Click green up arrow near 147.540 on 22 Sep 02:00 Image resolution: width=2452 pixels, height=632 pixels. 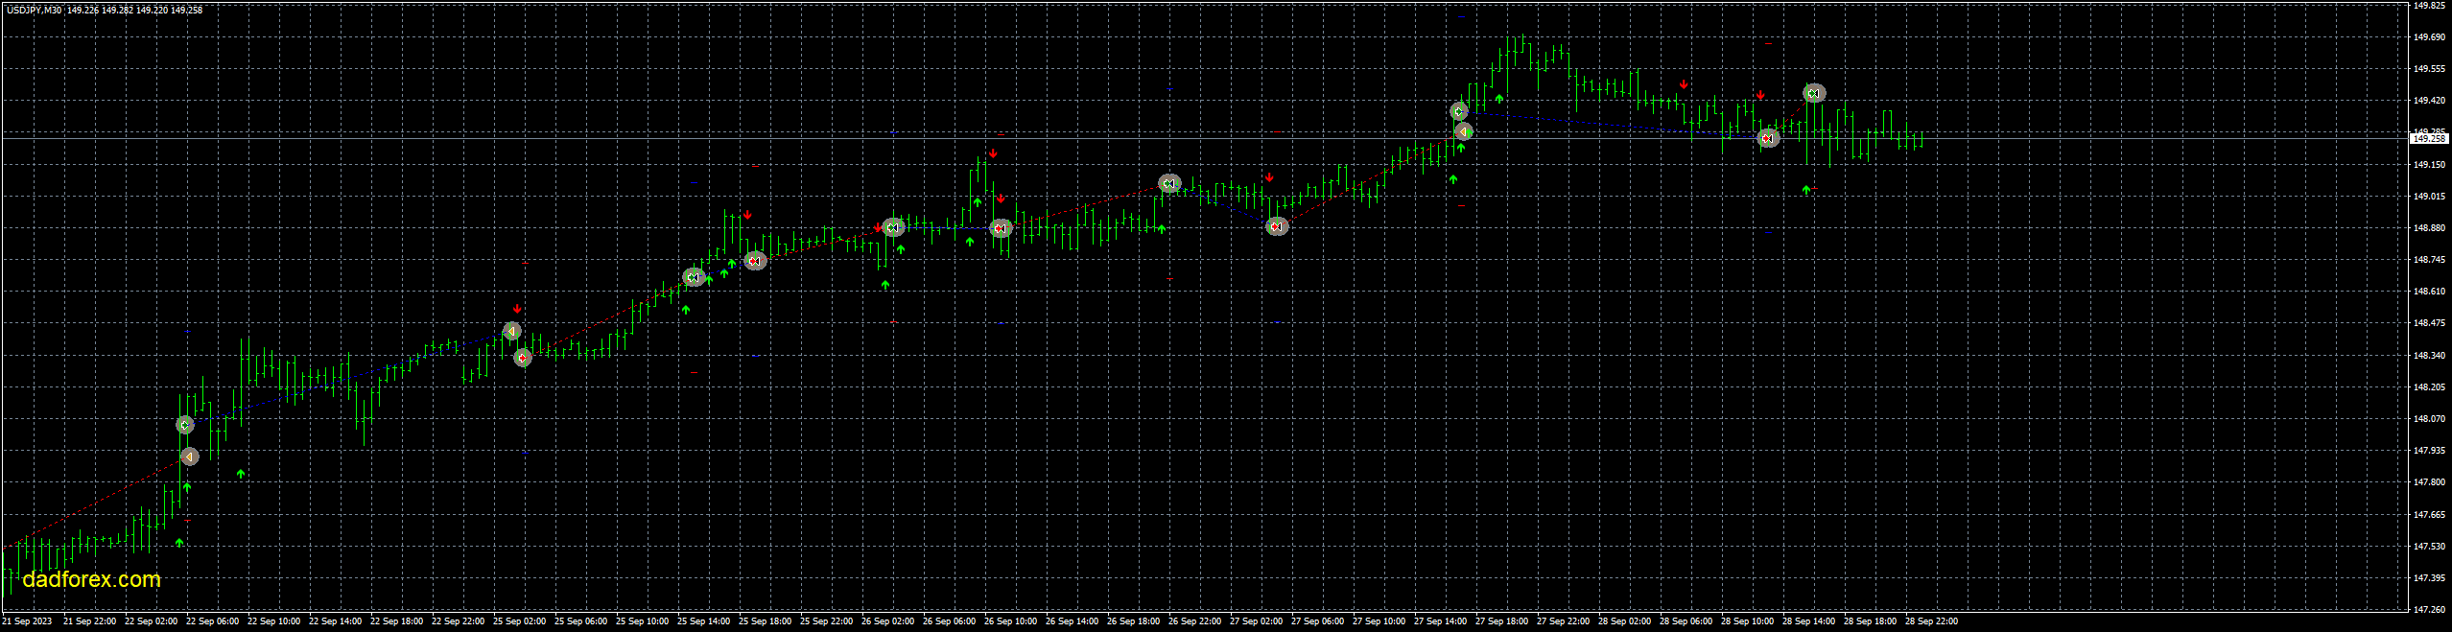[x=179, y=543]
